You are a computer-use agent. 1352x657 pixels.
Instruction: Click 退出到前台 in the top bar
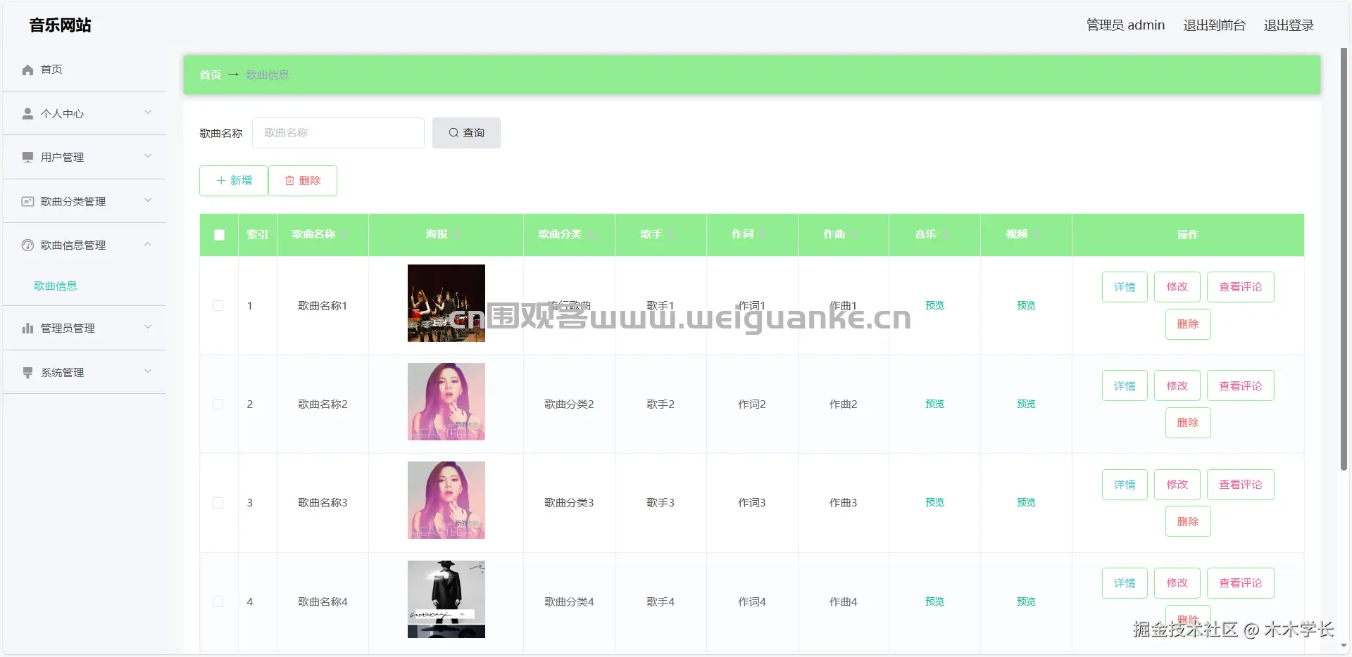pos(1214,25)
